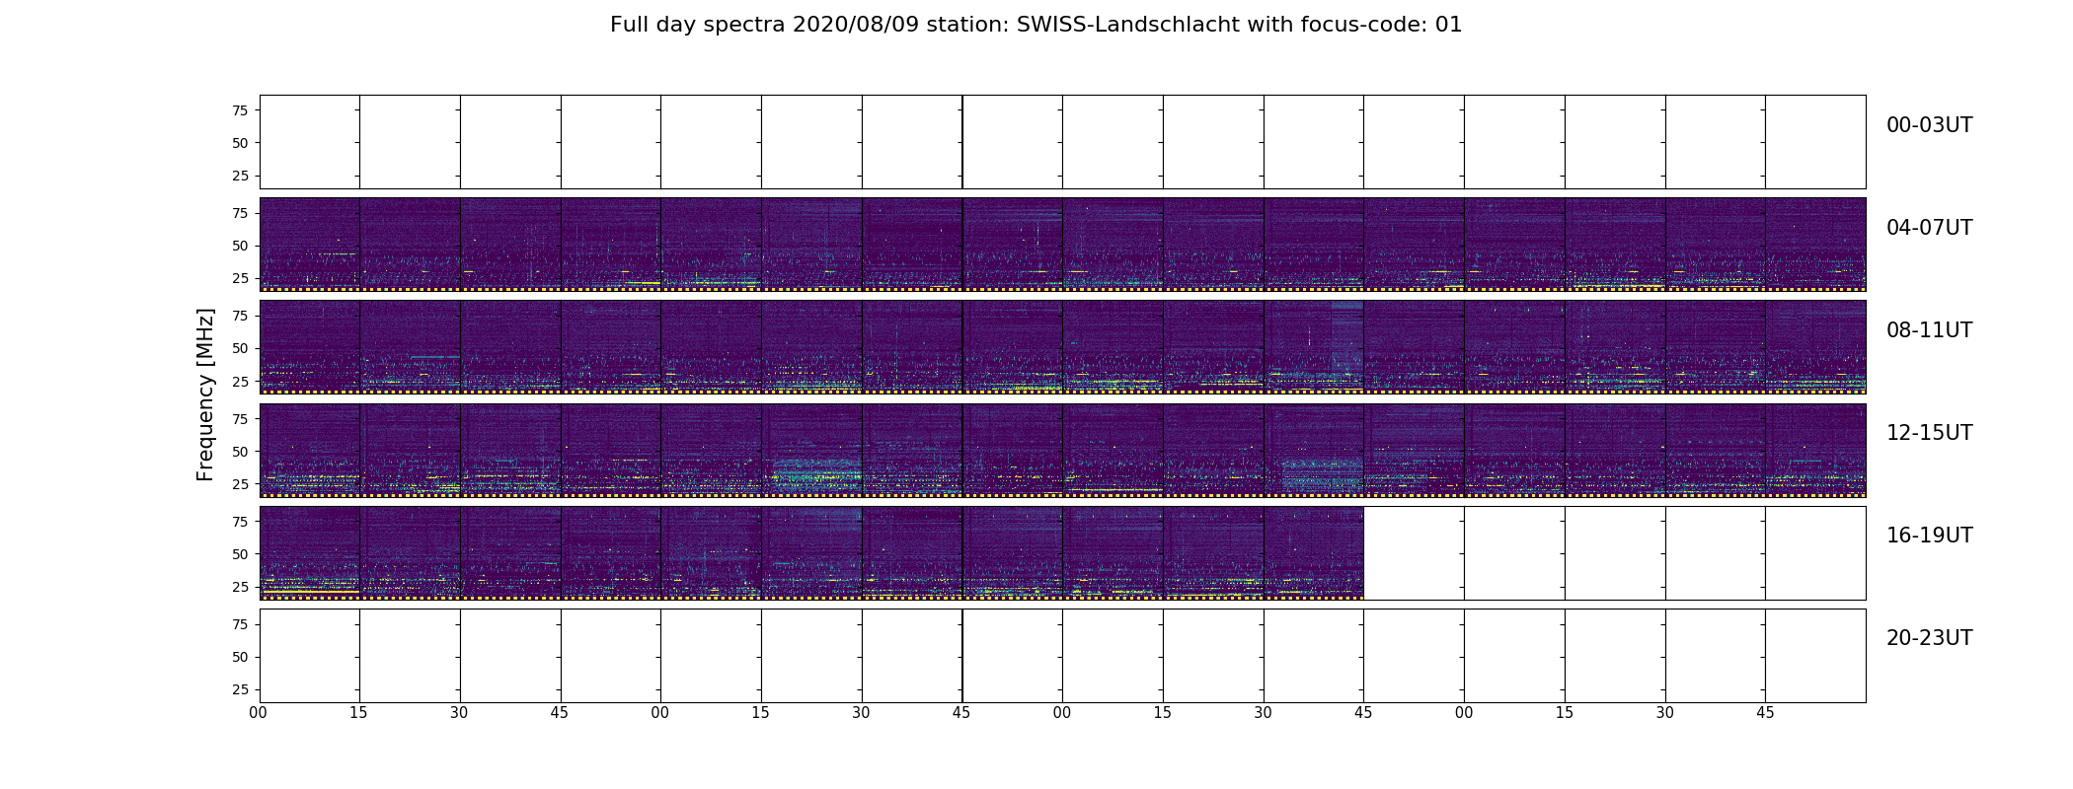Screen dimensions: 2073x789
Task: Click the 75 tick of the 08-11UT row
Action: 240,316
